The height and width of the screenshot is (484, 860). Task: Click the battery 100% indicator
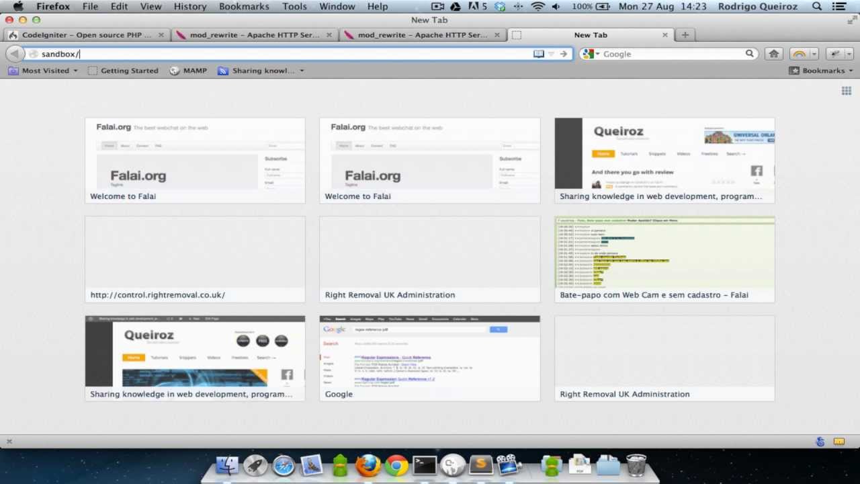[x=591, y=6]
